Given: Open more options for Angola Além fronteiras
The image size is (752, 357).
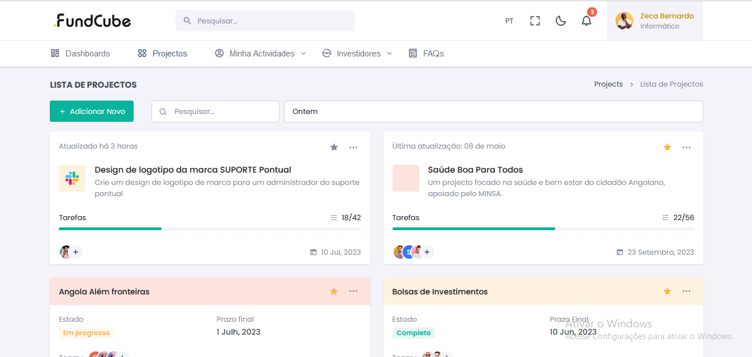Looking at the screenshot, I should click(x=353, y=291).
